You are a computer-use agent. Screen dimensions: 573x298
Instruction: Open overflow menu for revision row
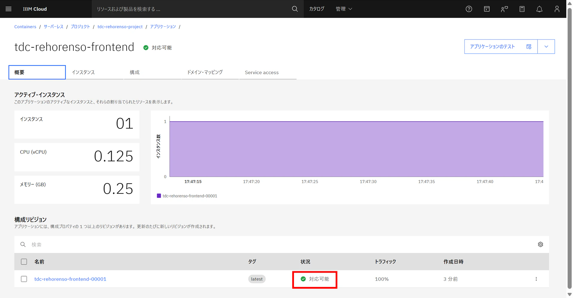tap(536, 279)
